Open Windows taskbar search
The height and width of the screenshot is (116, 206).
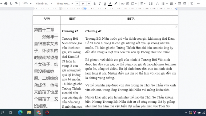[2, 112]
